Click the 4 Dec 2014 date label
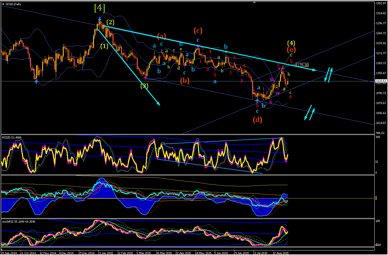This screenshot has height=255, width=388. (66, 252)
